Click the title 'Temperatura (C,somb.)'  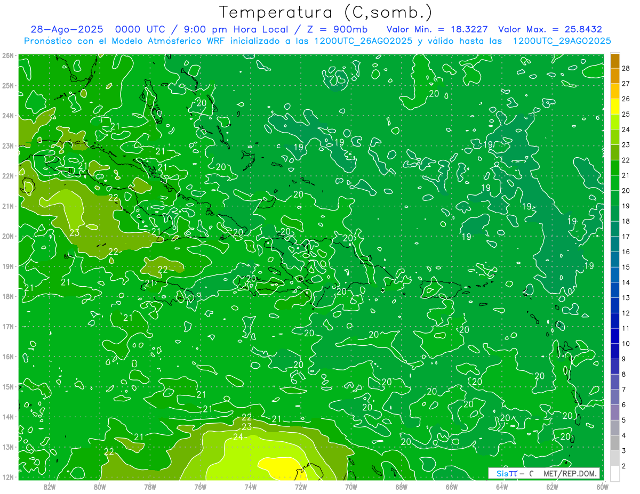(x=326, y=12)
